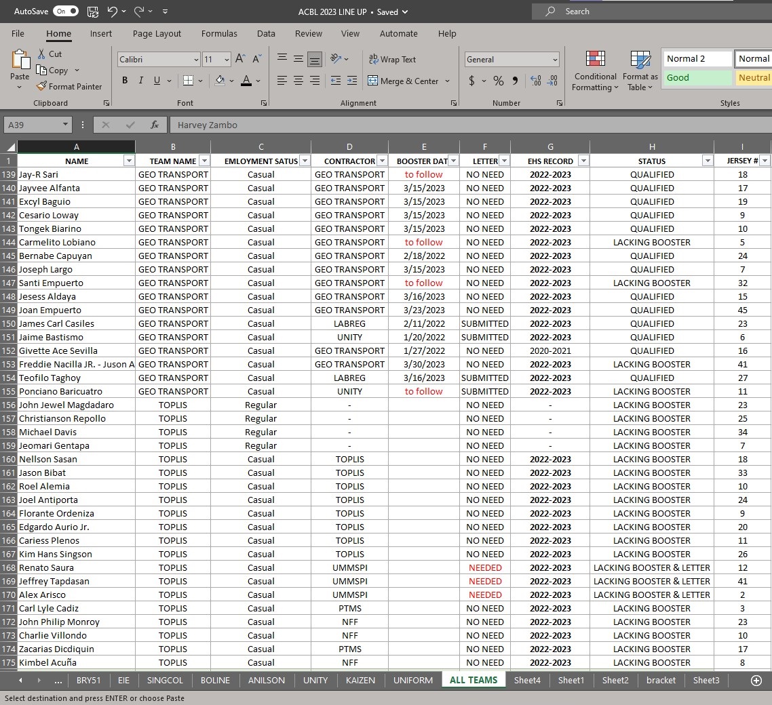The height and width of the screenshot is (705, 772).
Task: Click the Search box in title bar
Action: tap(652, 12)
